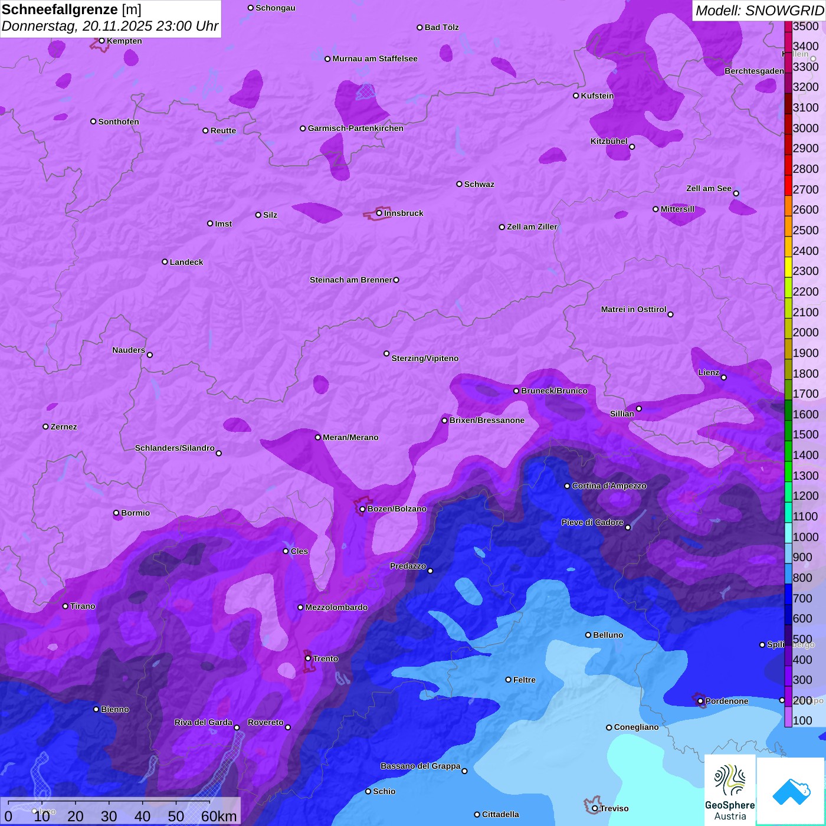Click the "3500" legend value
Image resolution: width=826 pixels, height=826 pixels.
(x=805, y=26)
